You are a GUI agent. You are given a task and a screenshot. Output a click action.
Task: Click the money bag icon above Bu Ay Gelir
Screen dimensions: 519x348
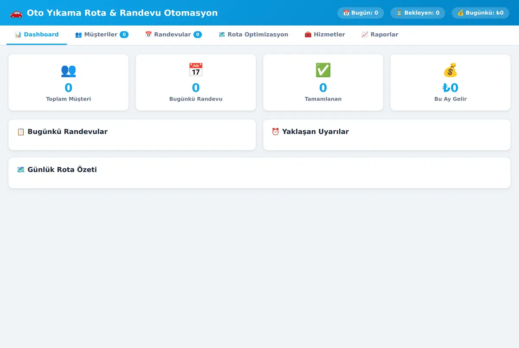click(450, 70)
